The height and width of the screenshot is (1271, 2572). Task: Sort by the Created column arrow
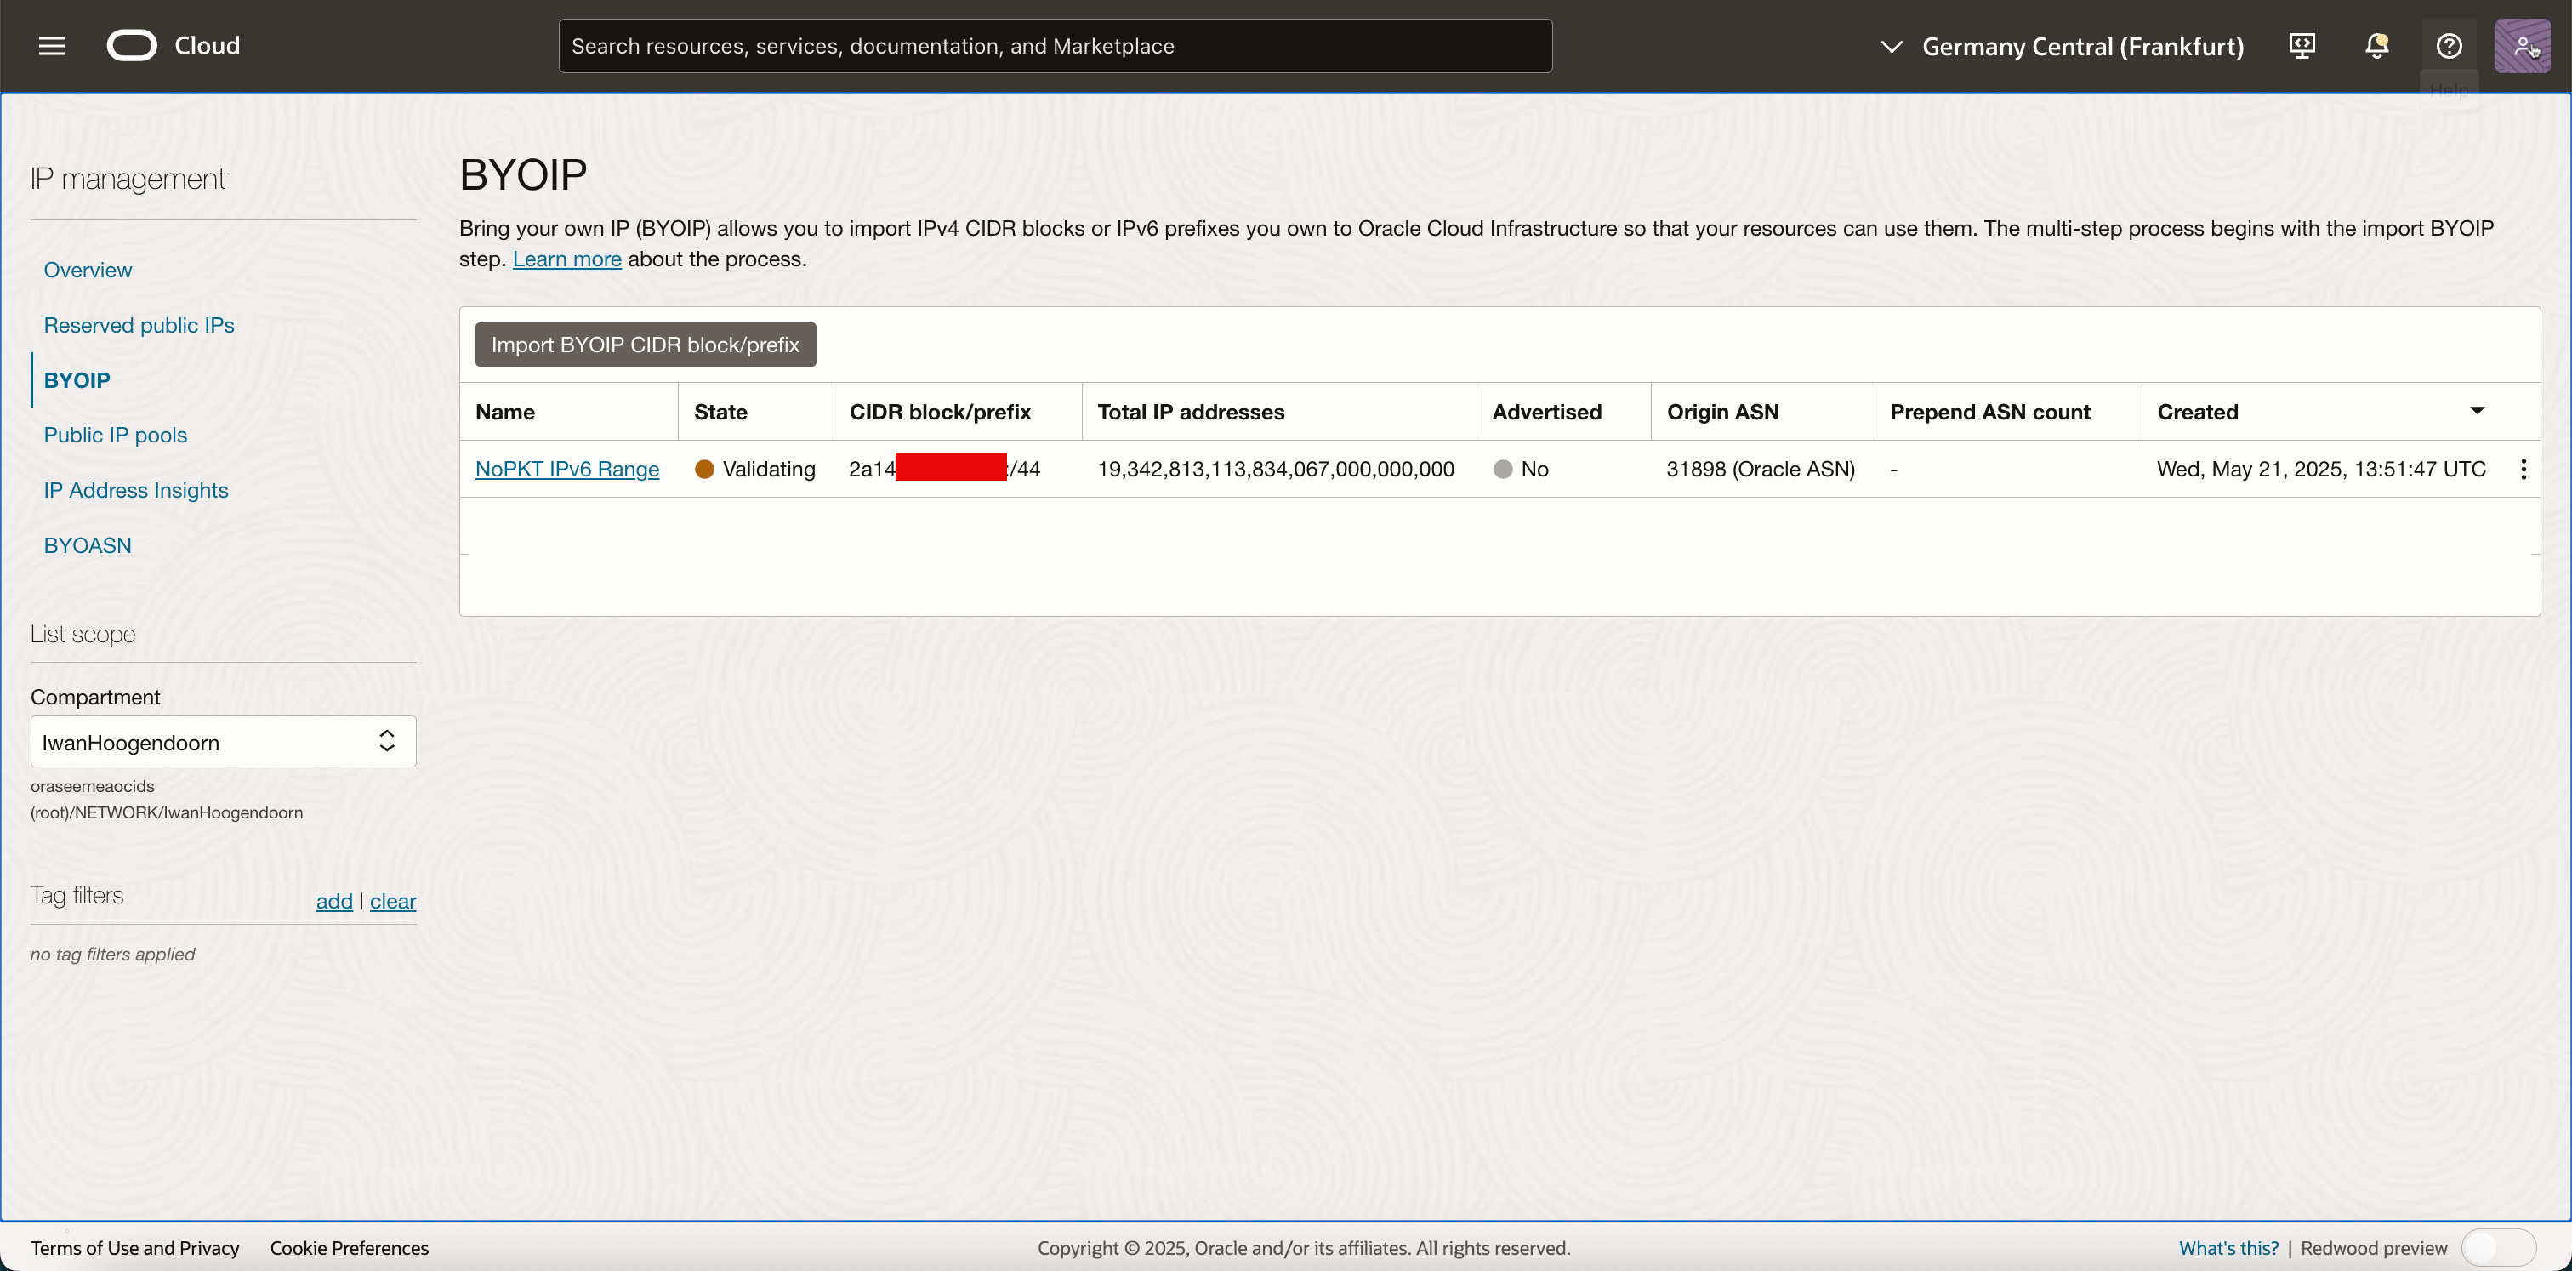[x=2477, y=412]
